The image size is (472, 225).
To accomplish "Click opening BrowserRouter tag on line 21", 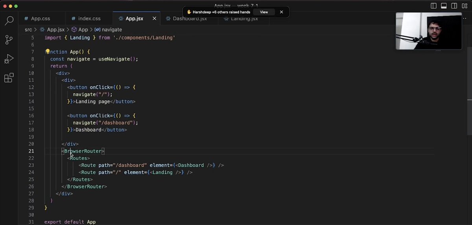I will click(x=83, y=151).
